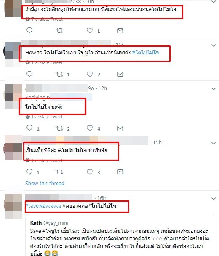
Task: Open the 15h tweet's chevron menu
Action: (214, 143)
